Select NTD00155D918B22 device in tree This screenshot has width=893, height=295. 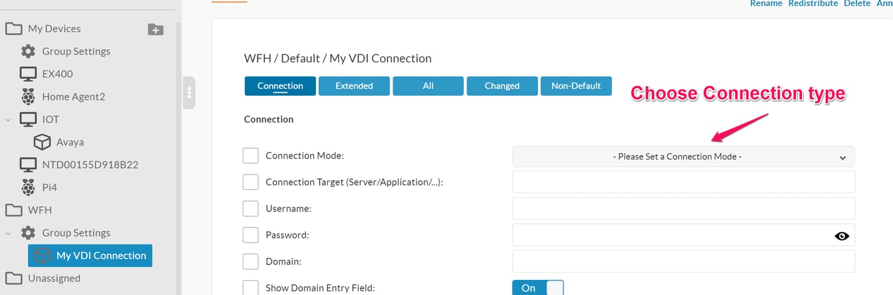tap(90, 165)
